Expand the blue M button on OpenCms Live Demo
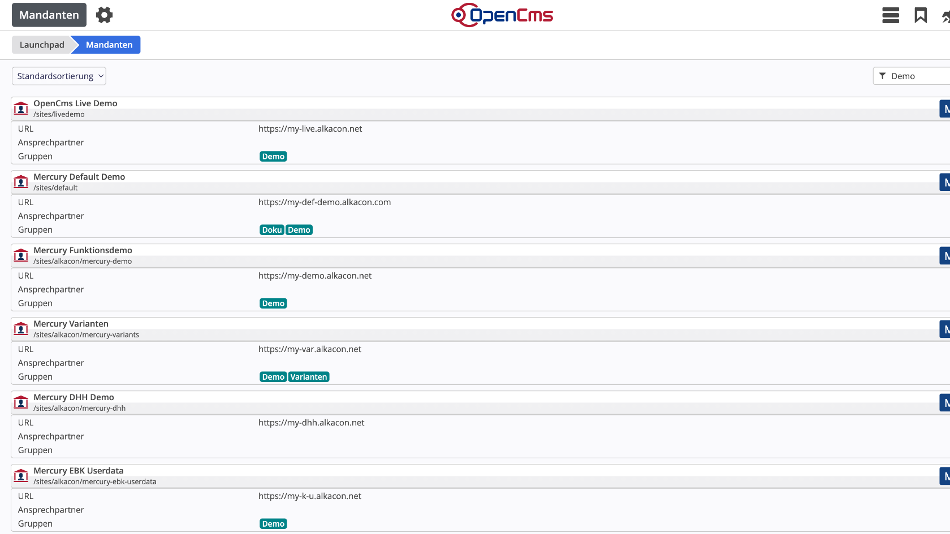 click(945, 108)
